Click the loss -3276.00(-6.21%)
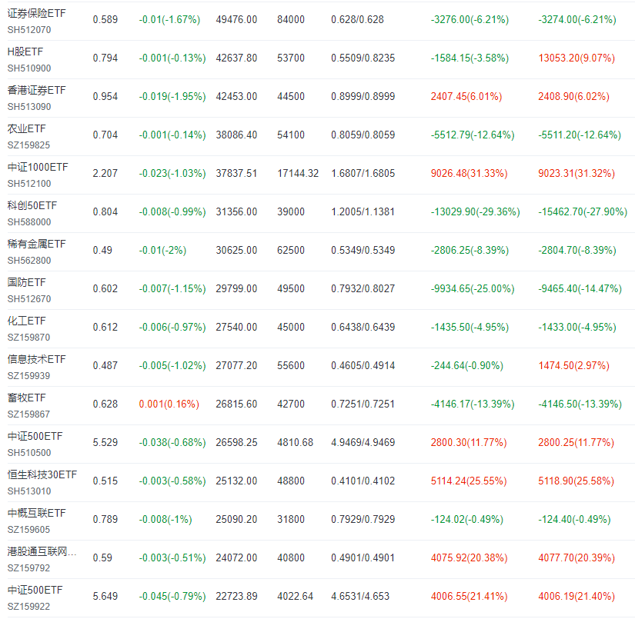Screen dimensions: 635x619 [470, 19]
